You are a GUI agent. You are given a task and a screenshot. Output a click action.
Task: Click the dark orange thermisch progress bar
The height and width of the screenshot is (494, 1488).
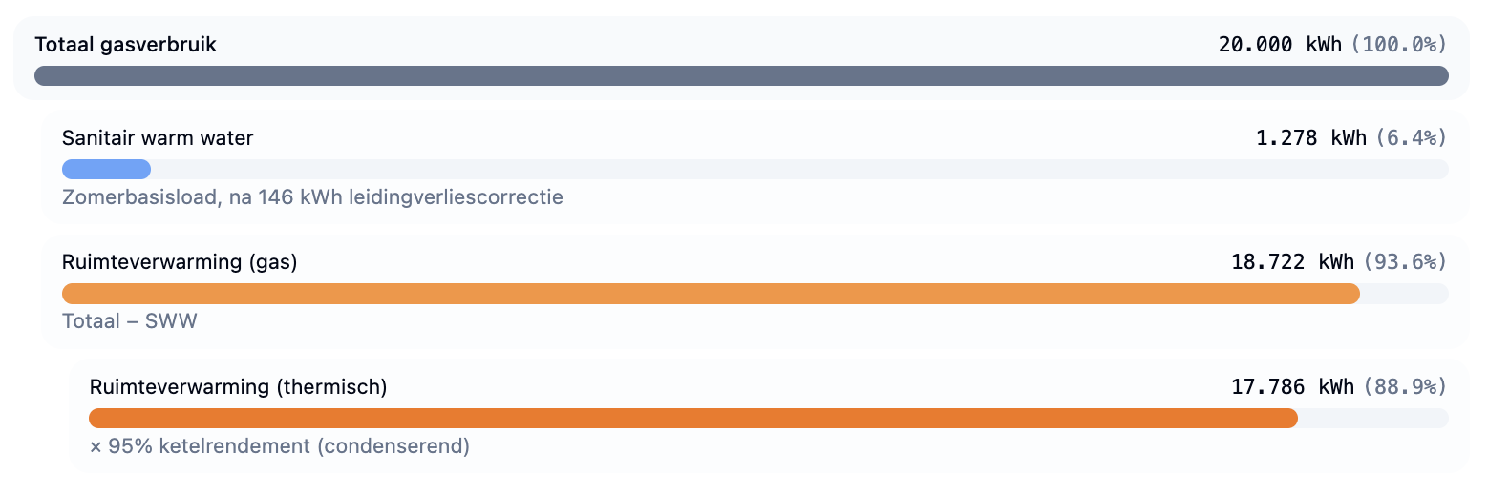[x=693, y=418]
